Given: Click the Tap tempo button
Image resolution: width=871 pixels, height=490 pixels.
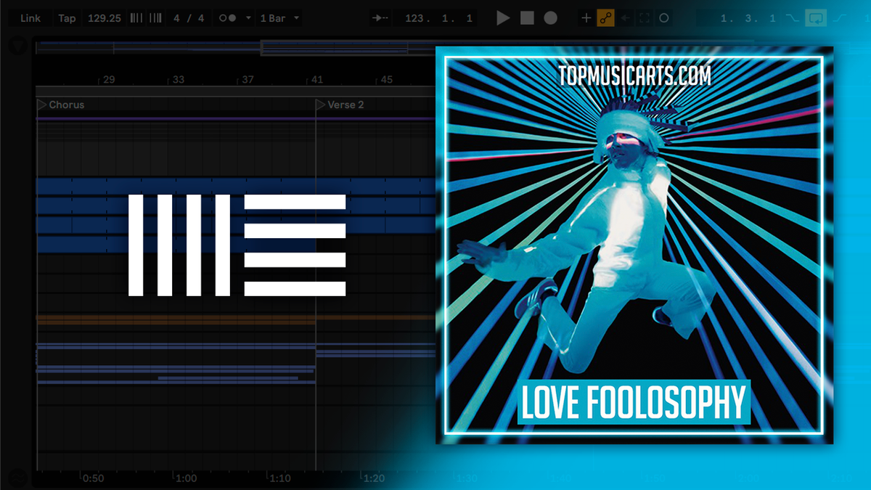Looking at the screenshot, I should coord(67,17).
